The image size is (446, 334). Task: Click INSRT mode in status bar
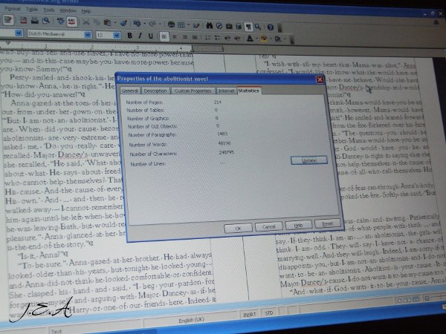click(x=250, y=315)
